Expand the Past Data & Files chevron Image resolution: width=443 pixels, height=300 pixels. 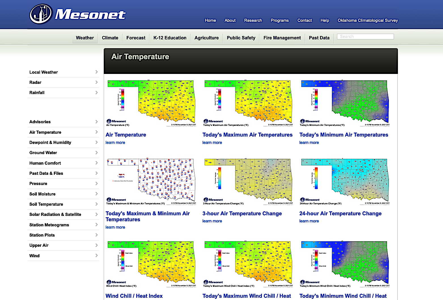click(96, 173)
